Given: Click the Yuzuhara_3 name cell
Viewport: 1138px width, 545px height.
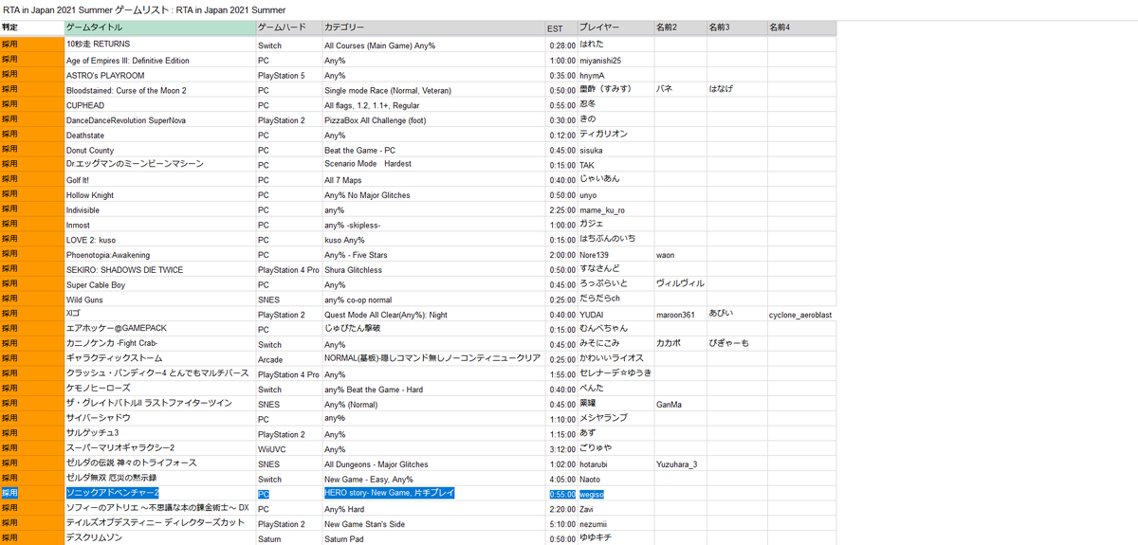Looking at the screenshot, I should 679,464.
